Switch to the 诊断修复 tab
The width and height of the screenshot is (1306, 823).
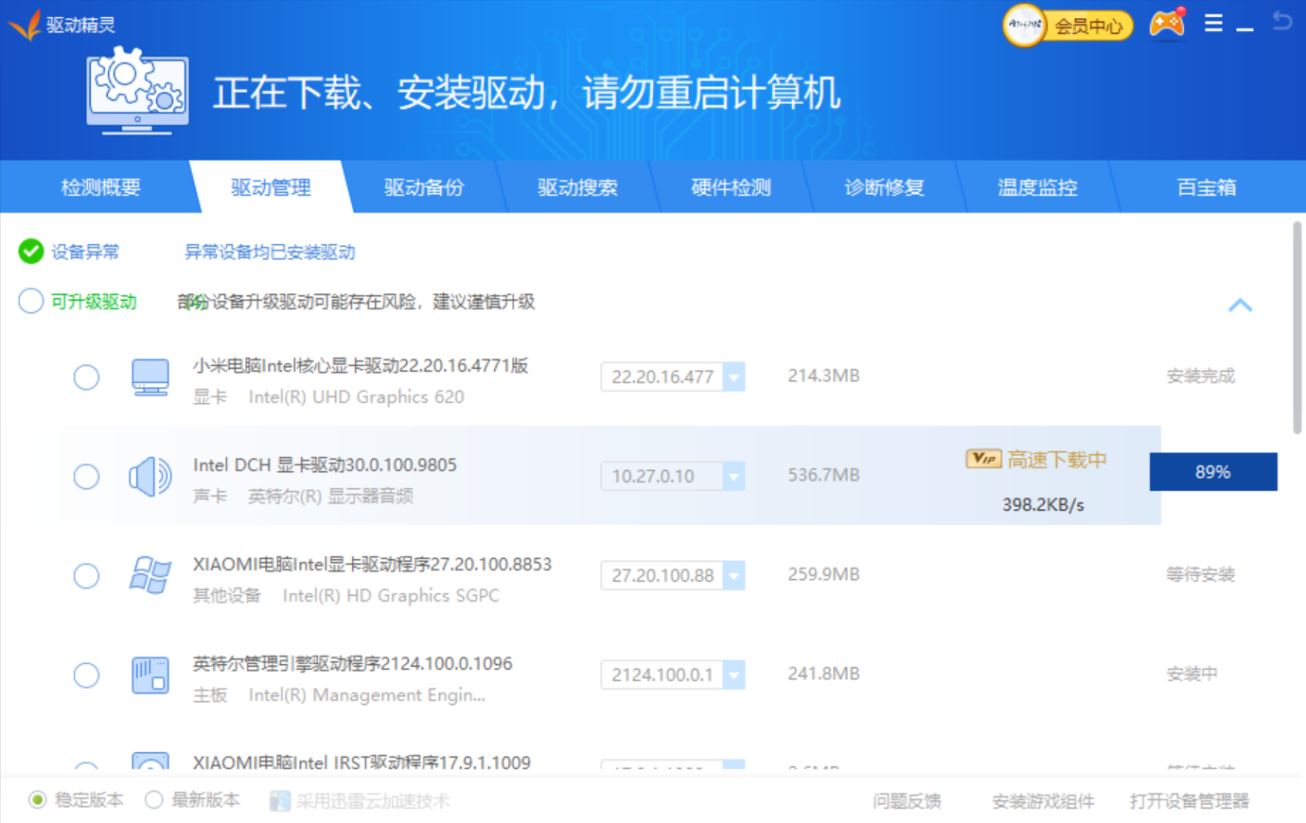(x=884, y=187)
